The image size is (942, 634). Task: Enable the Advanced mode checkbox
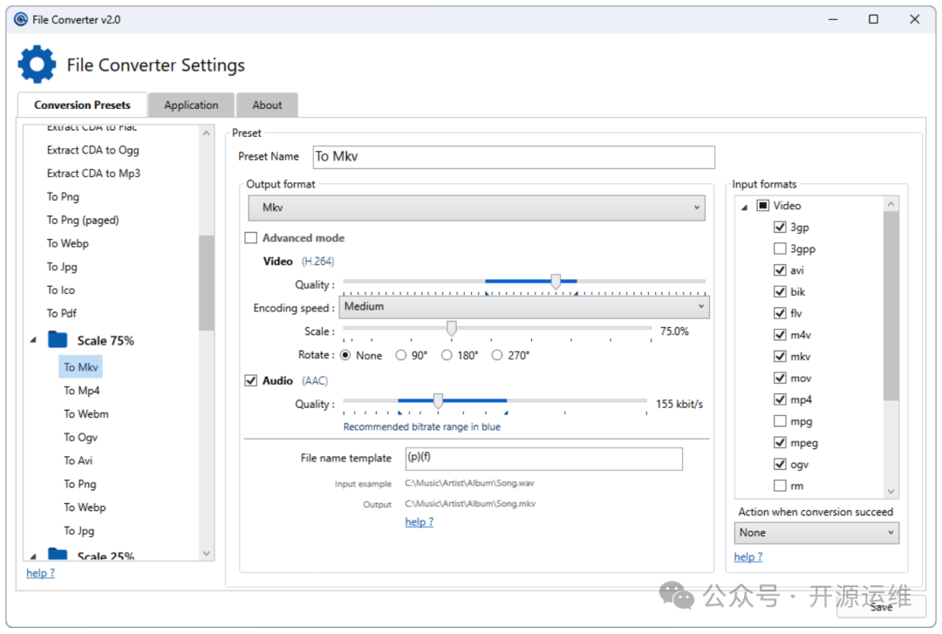click(251, 238)
